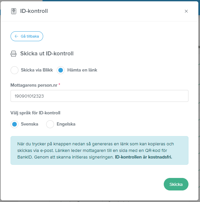Click the ID-kontroll dialog title text
Screen dimensions: 200x202
click(34, 11)
